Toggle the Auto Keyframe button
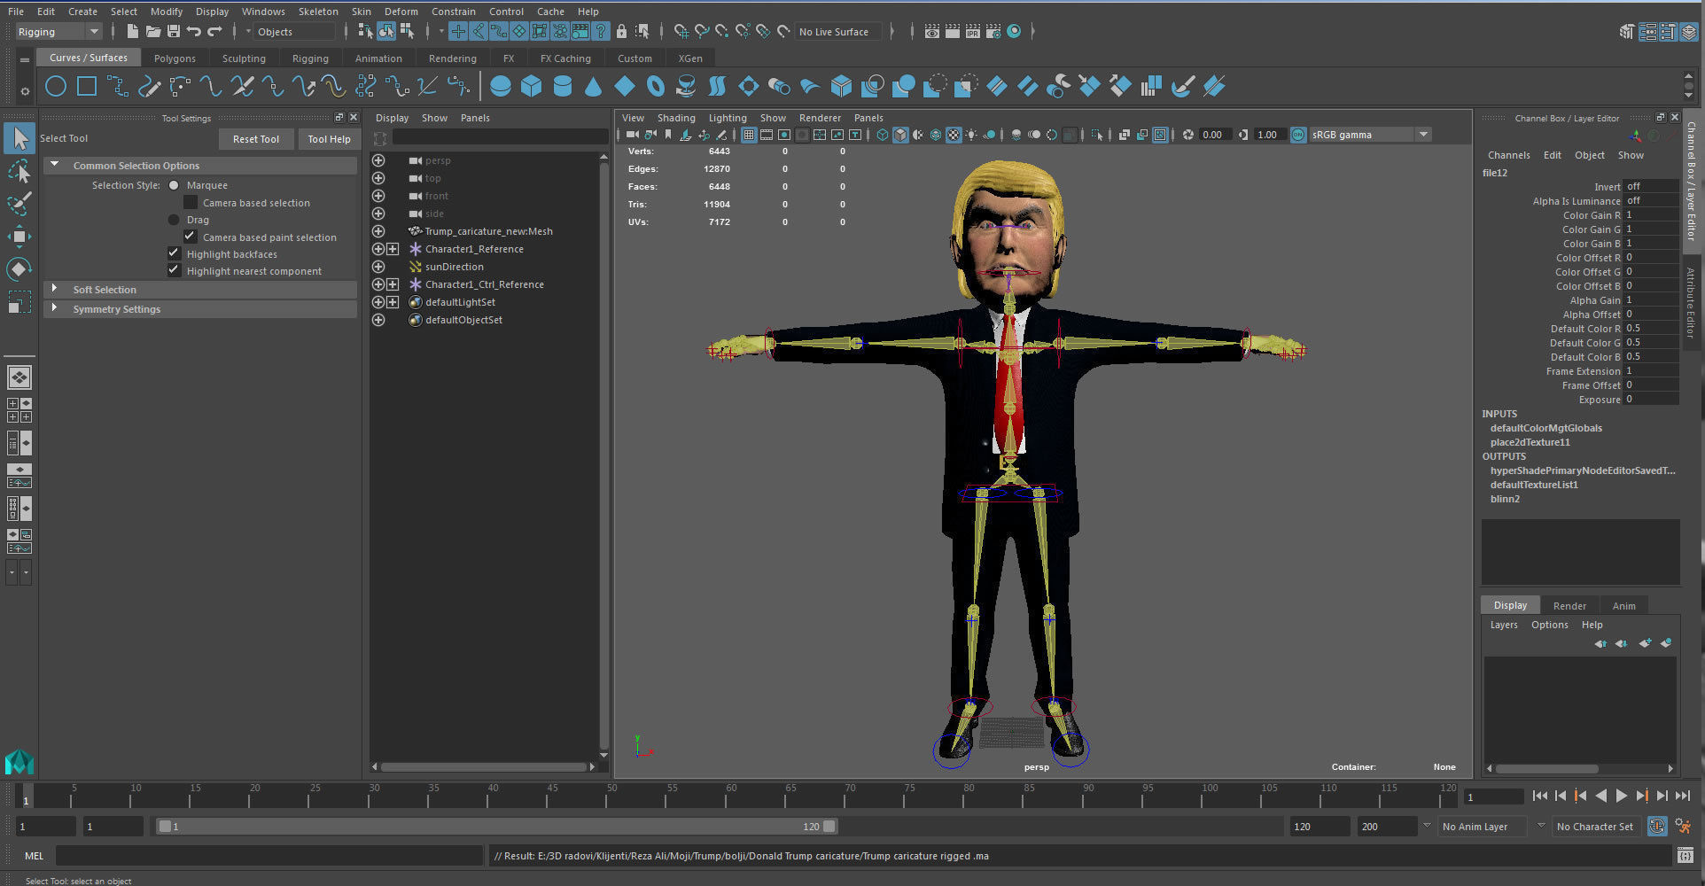Viewport: 1705px width, 886px height. click(1657, 827)
